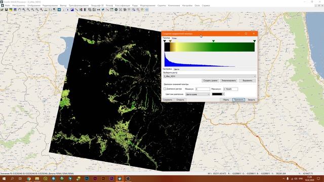Click the open-folder icon in the toolbar
This screenshot has width=324, height=182.
(x=2, y=10)
